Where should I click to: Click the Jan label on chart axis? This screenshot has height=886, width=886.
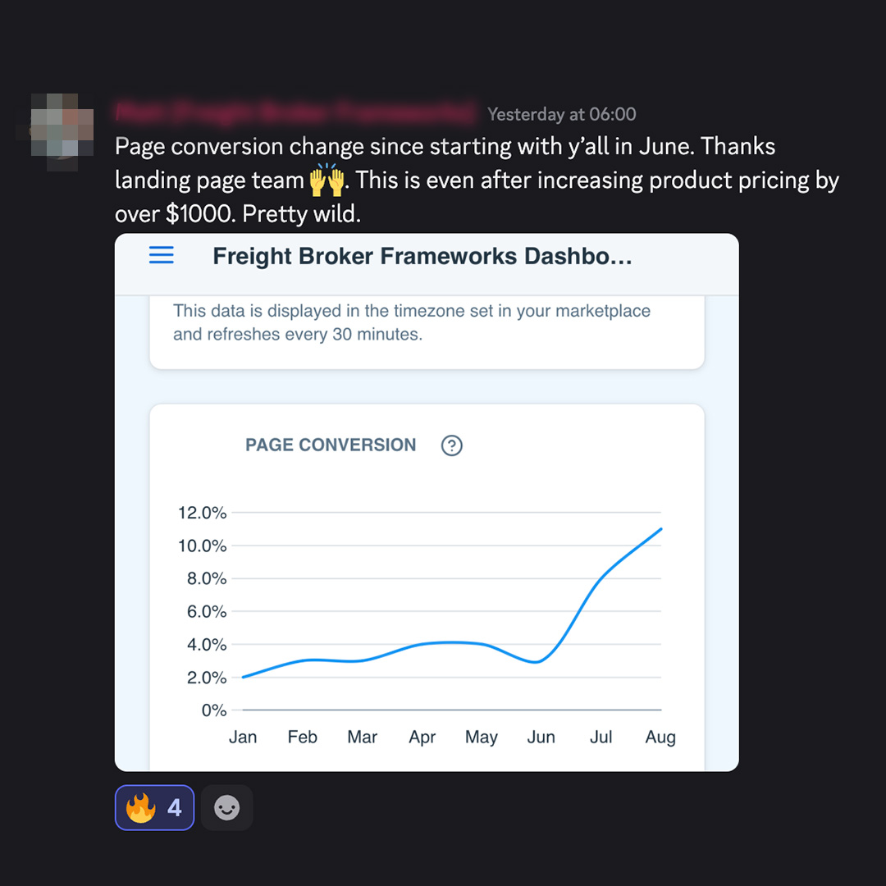242,737
